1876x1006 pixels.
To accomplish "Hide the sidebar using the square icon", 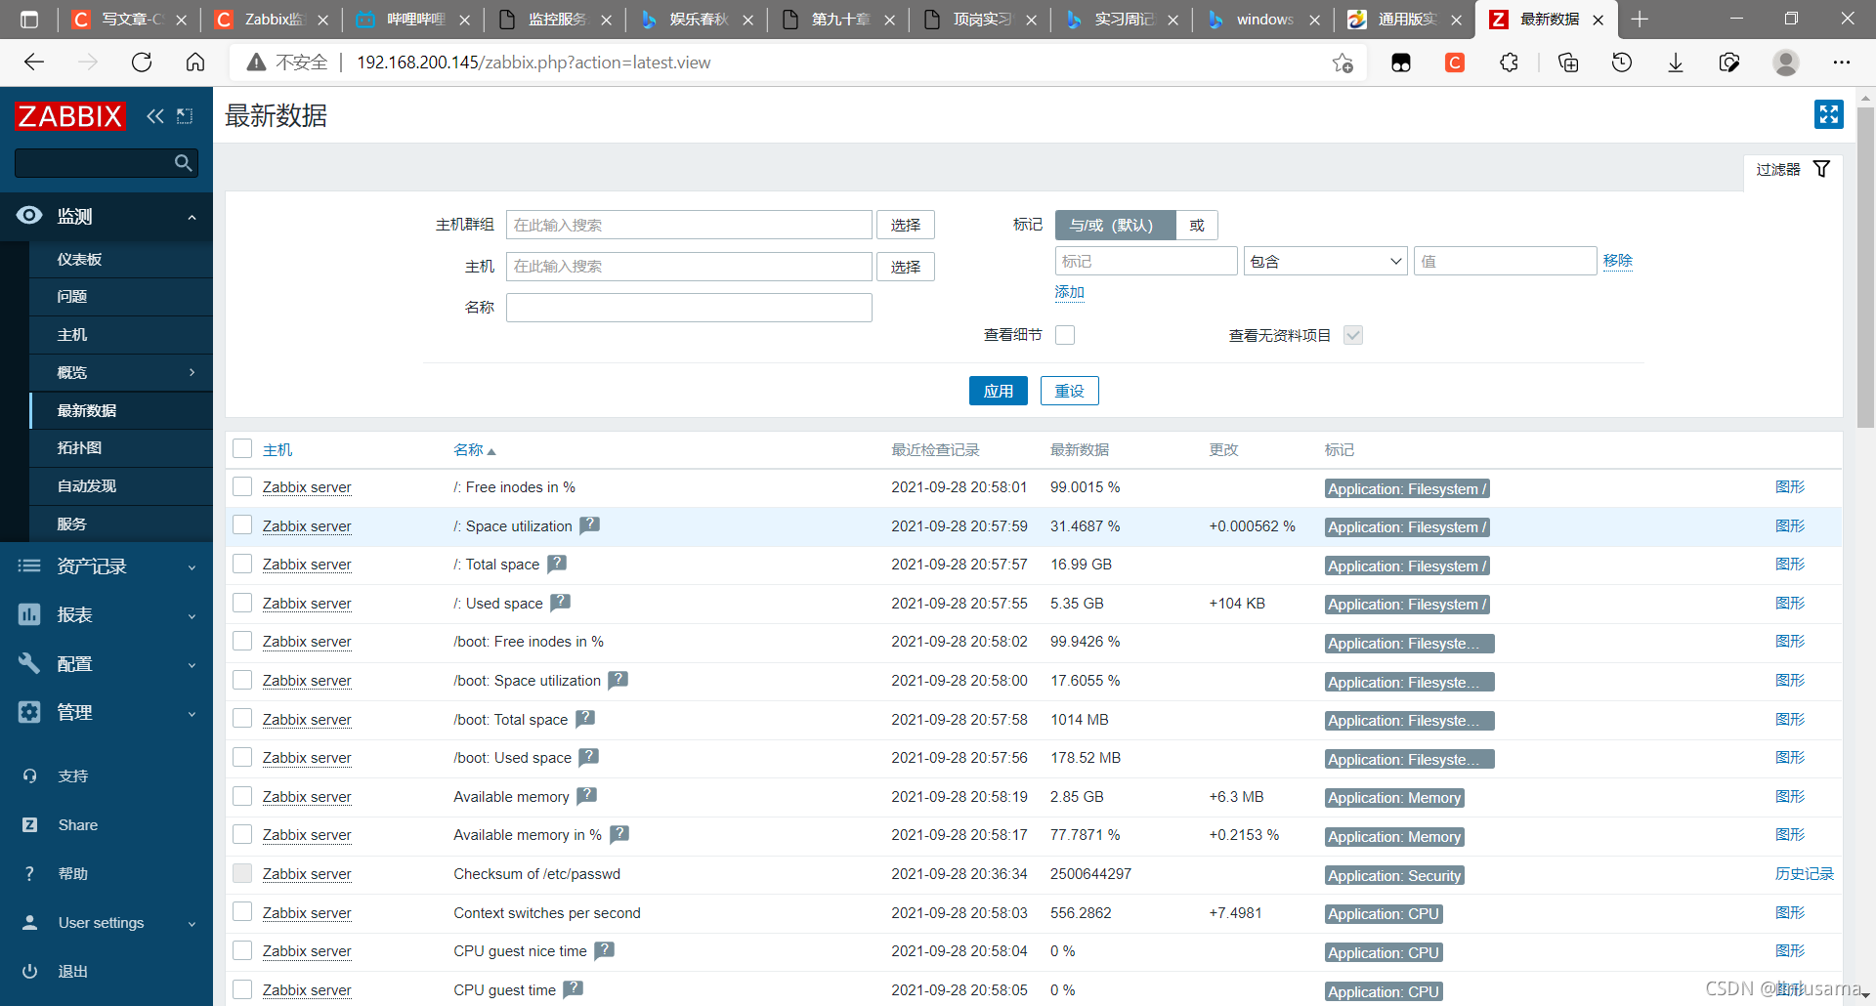I will coord(185,116).
